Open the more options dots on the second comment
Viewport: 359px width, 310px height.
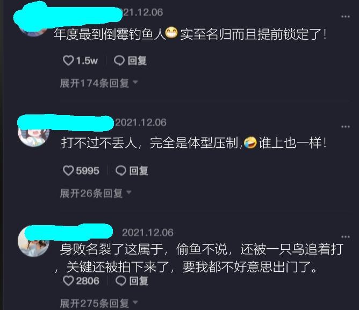coord(345,127)
